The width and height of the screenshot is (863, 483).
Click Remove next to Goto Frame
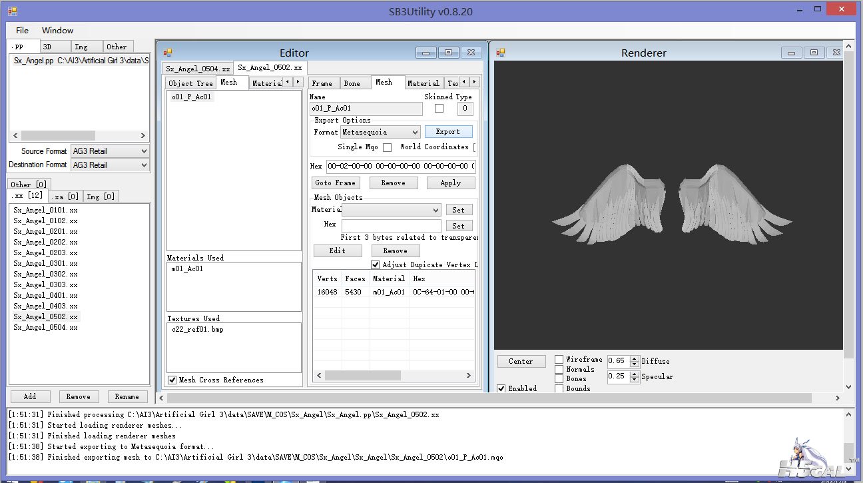click(393, 183)
